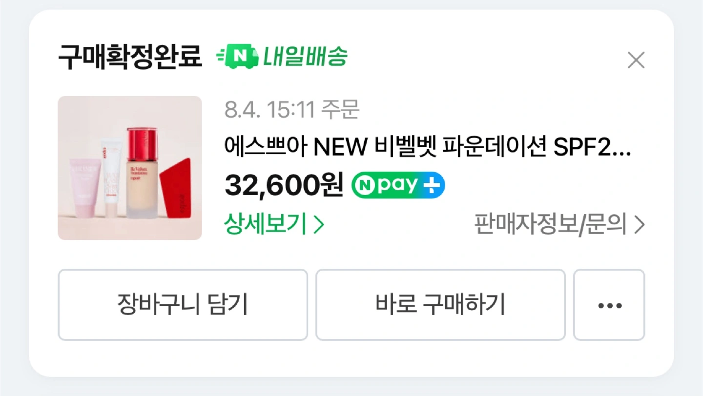
Task: Click the N circle logo in the Npay badge
Action: (x=364, y=185)
